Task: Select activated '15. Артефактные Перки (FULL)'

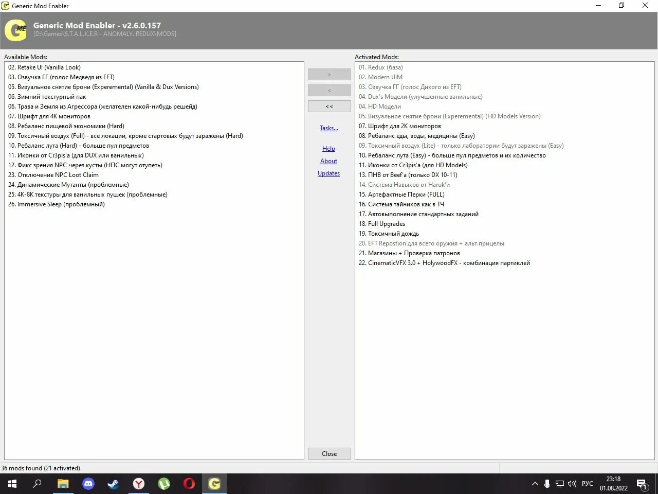Action: click(401, 195)
